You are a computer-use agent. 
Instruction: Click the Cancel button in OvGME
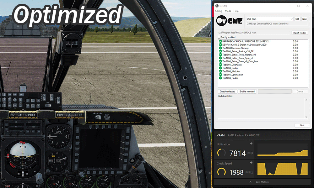300,91
